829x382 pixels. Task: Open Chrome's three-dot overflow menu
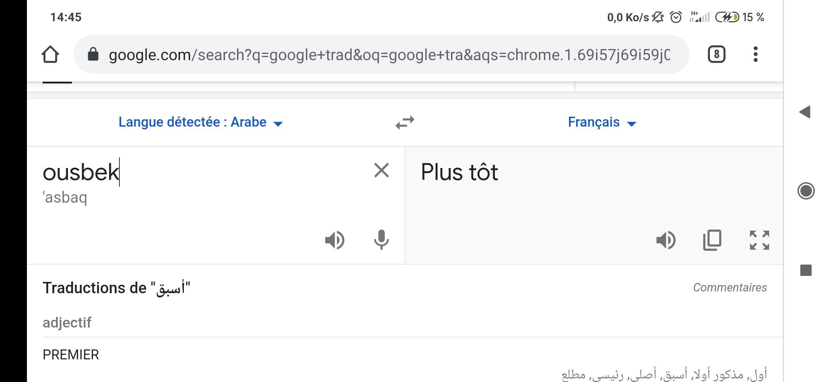point(755,54)
